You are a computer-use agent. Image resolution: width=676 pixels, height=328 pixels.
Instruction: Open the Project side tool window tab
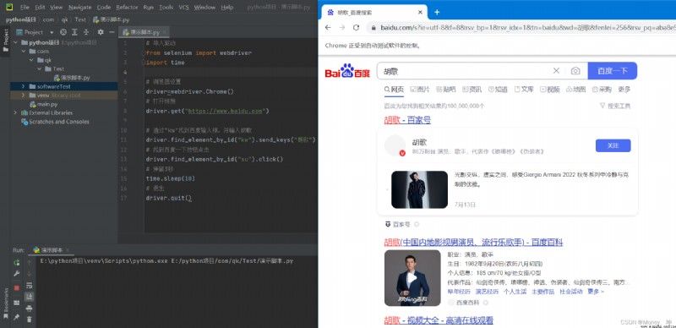[6, 40]
